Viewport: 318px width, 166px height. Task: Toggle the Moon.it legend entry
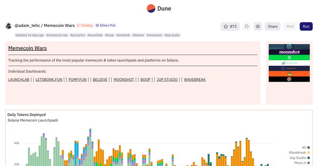pyautogui.click(x=302, y=163)
